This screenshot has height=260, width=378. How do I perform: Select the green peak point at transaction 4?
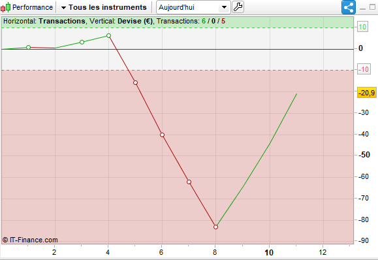[x=109, y=36]
